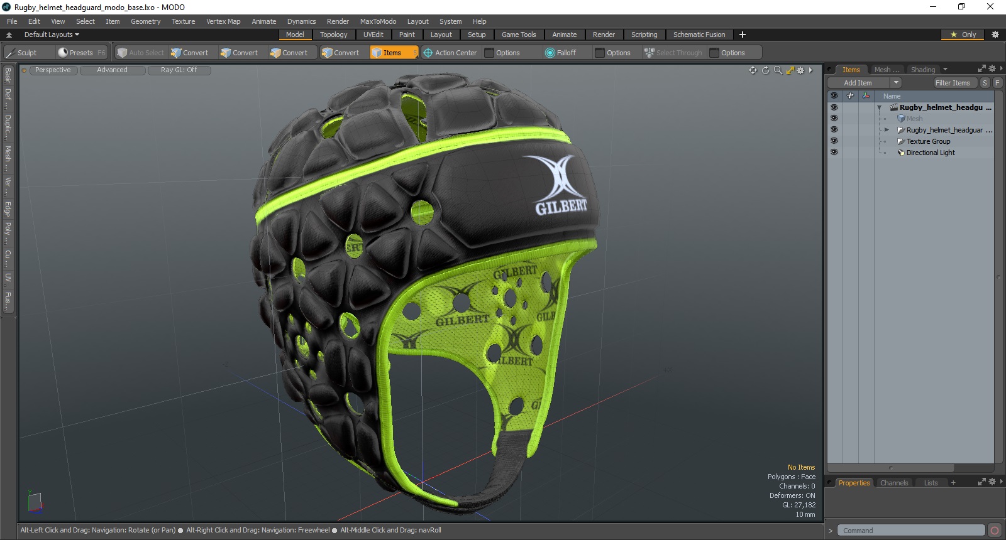Toggle the Only star button

(963, 35)
